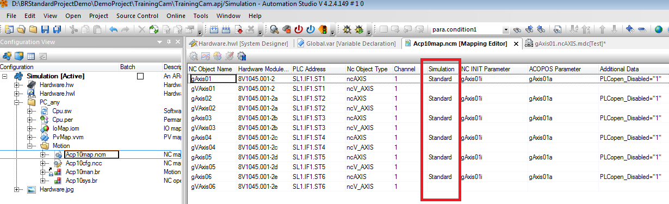Click the traffic light Stop target icon
This screenshot has width=669, height=204.
point(323,29)
